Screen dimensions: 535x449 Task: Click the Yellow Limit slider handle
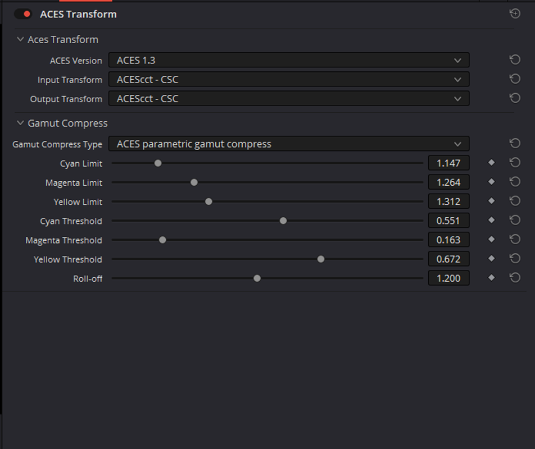tap(208, 201)
